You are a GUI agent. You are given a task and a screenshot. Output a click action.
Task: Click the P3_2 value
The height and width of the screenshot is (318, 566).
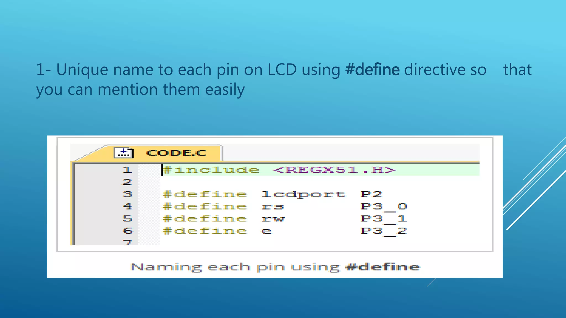pos(384,231)
